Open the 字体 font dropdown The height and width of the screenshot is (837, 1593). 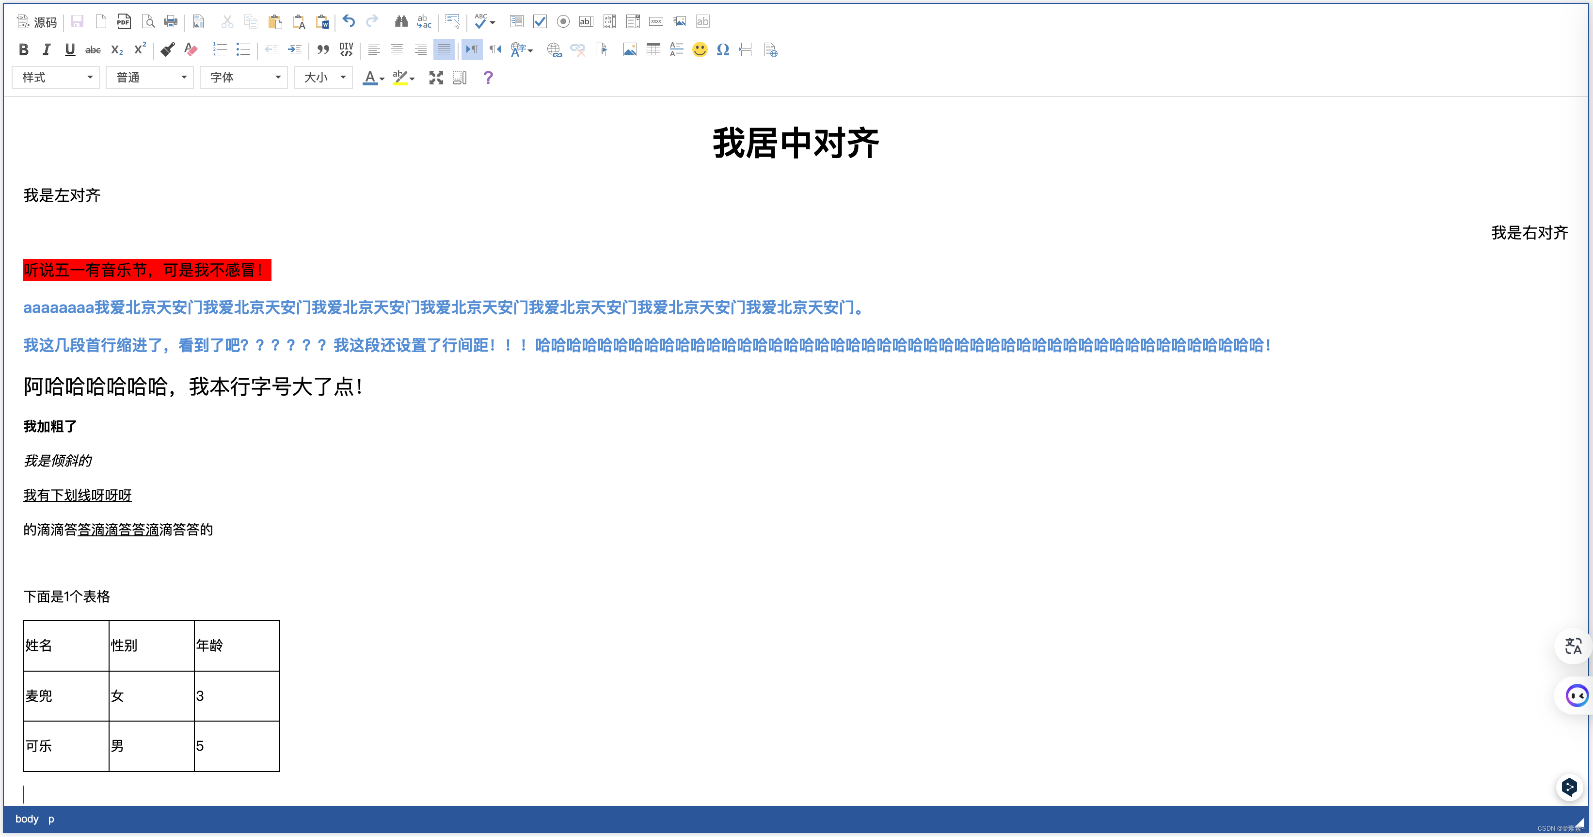coord(244,77)
